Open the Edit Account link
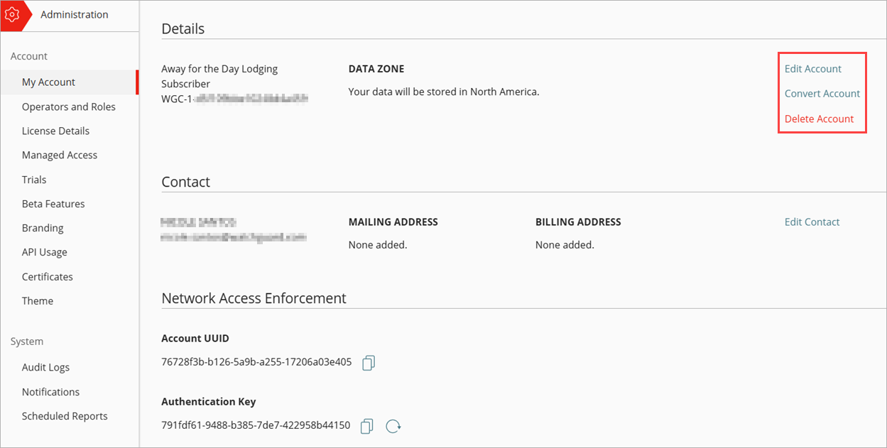887x448 pixels. click(812, 68)
